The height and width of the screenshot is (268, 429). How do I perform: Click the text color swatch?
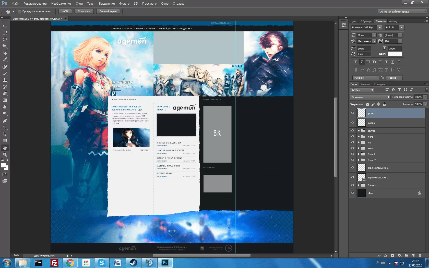pyautogui.click(x=395, y=54)
